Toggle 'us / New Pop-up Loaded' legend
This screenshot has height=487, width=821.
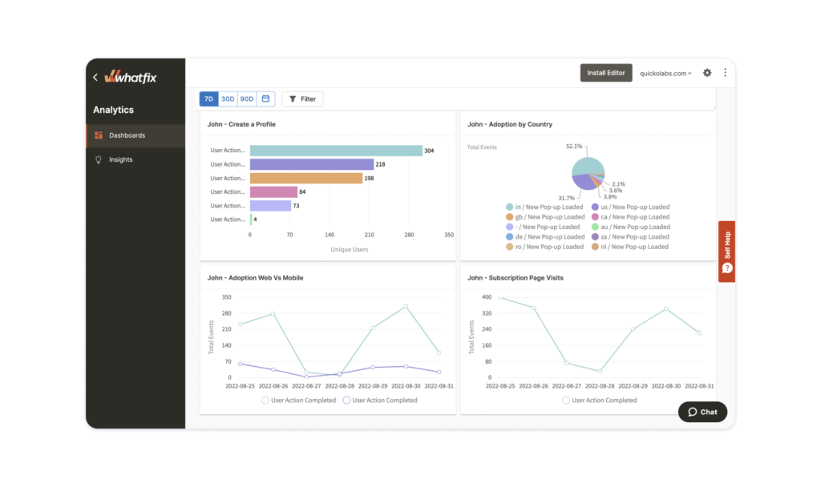[630, 207]
